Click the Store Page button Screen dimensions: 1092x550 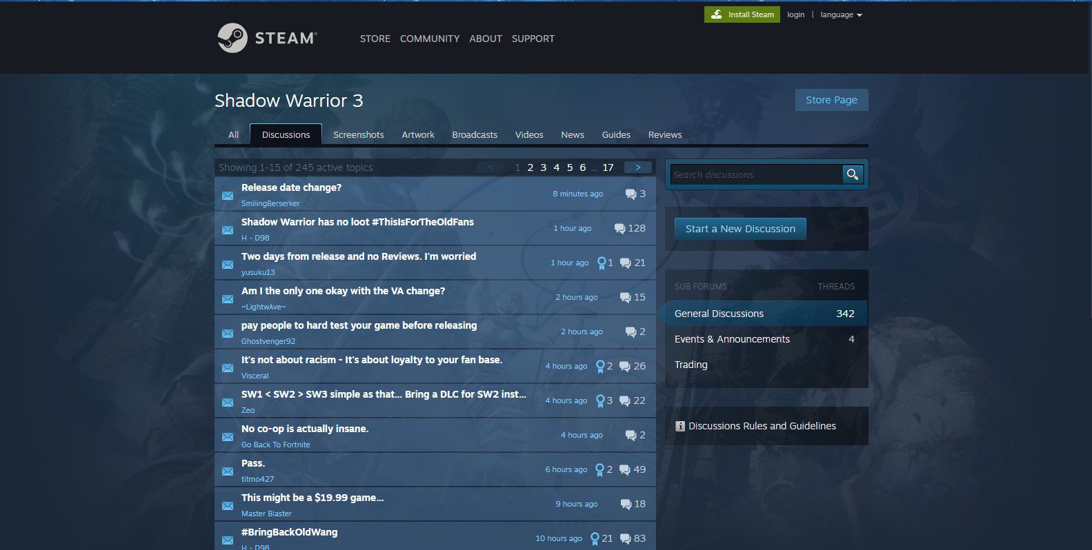coord(831,100)
